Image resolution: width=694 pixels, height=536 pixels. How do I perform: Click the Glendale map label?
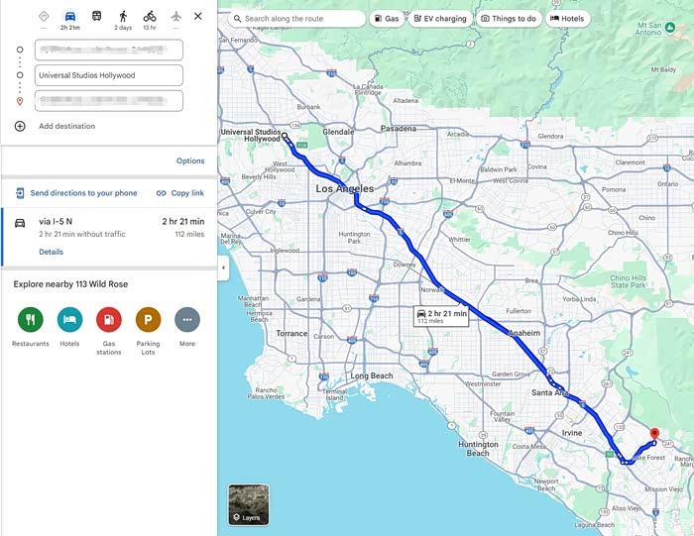(x=338, y=132)
